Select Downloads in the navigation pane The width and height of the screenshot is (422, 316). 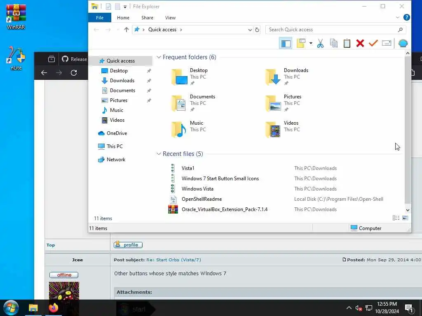pyautogui.click(x=122, y=81)
